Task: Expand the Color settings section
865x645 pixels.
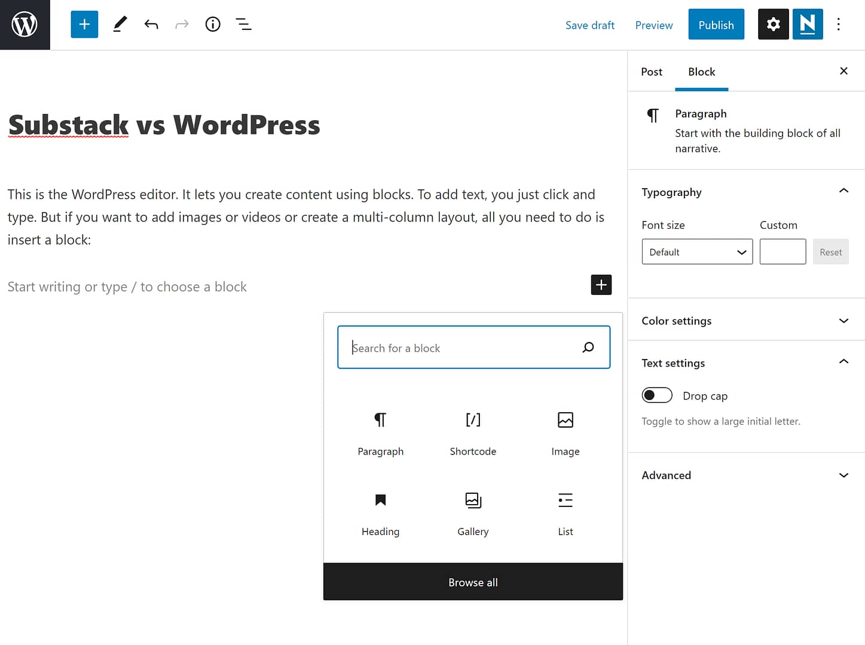Action: point(745,321)
